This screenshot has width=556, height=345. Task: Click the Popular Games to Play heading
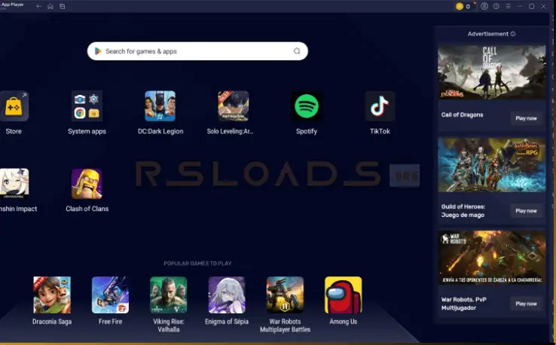[x=197, y=264]
